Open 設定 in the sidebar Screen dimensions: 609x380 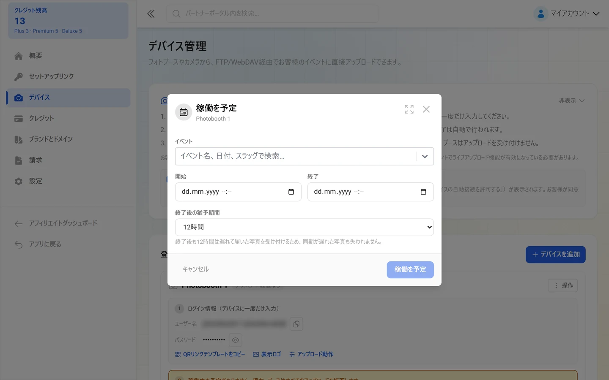pos(68,181)
